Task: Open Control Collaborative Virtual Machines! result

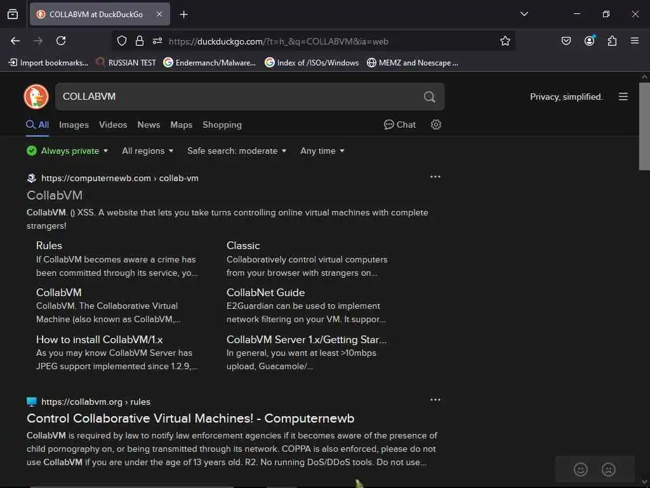Action: [190, 418]
